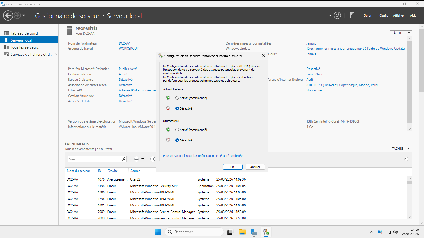Click Annuler in the IE ESC dialog
The width and height of the screenshot is (424, 238).
(255, 167)
